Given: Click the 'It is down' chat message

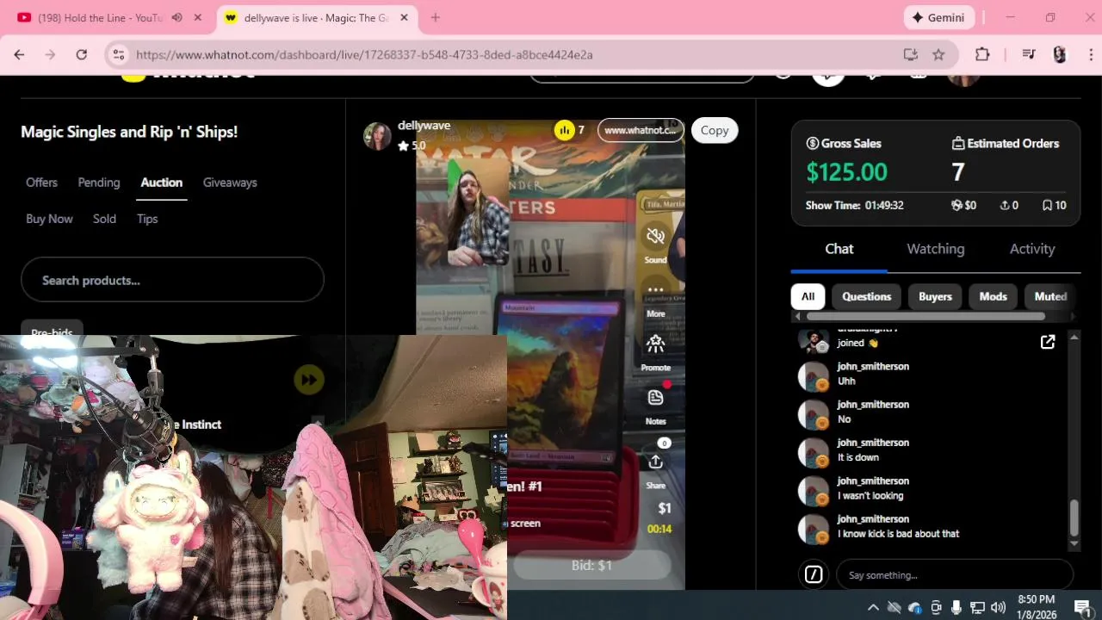Looking at the screenshot, I should coord(857,457).
